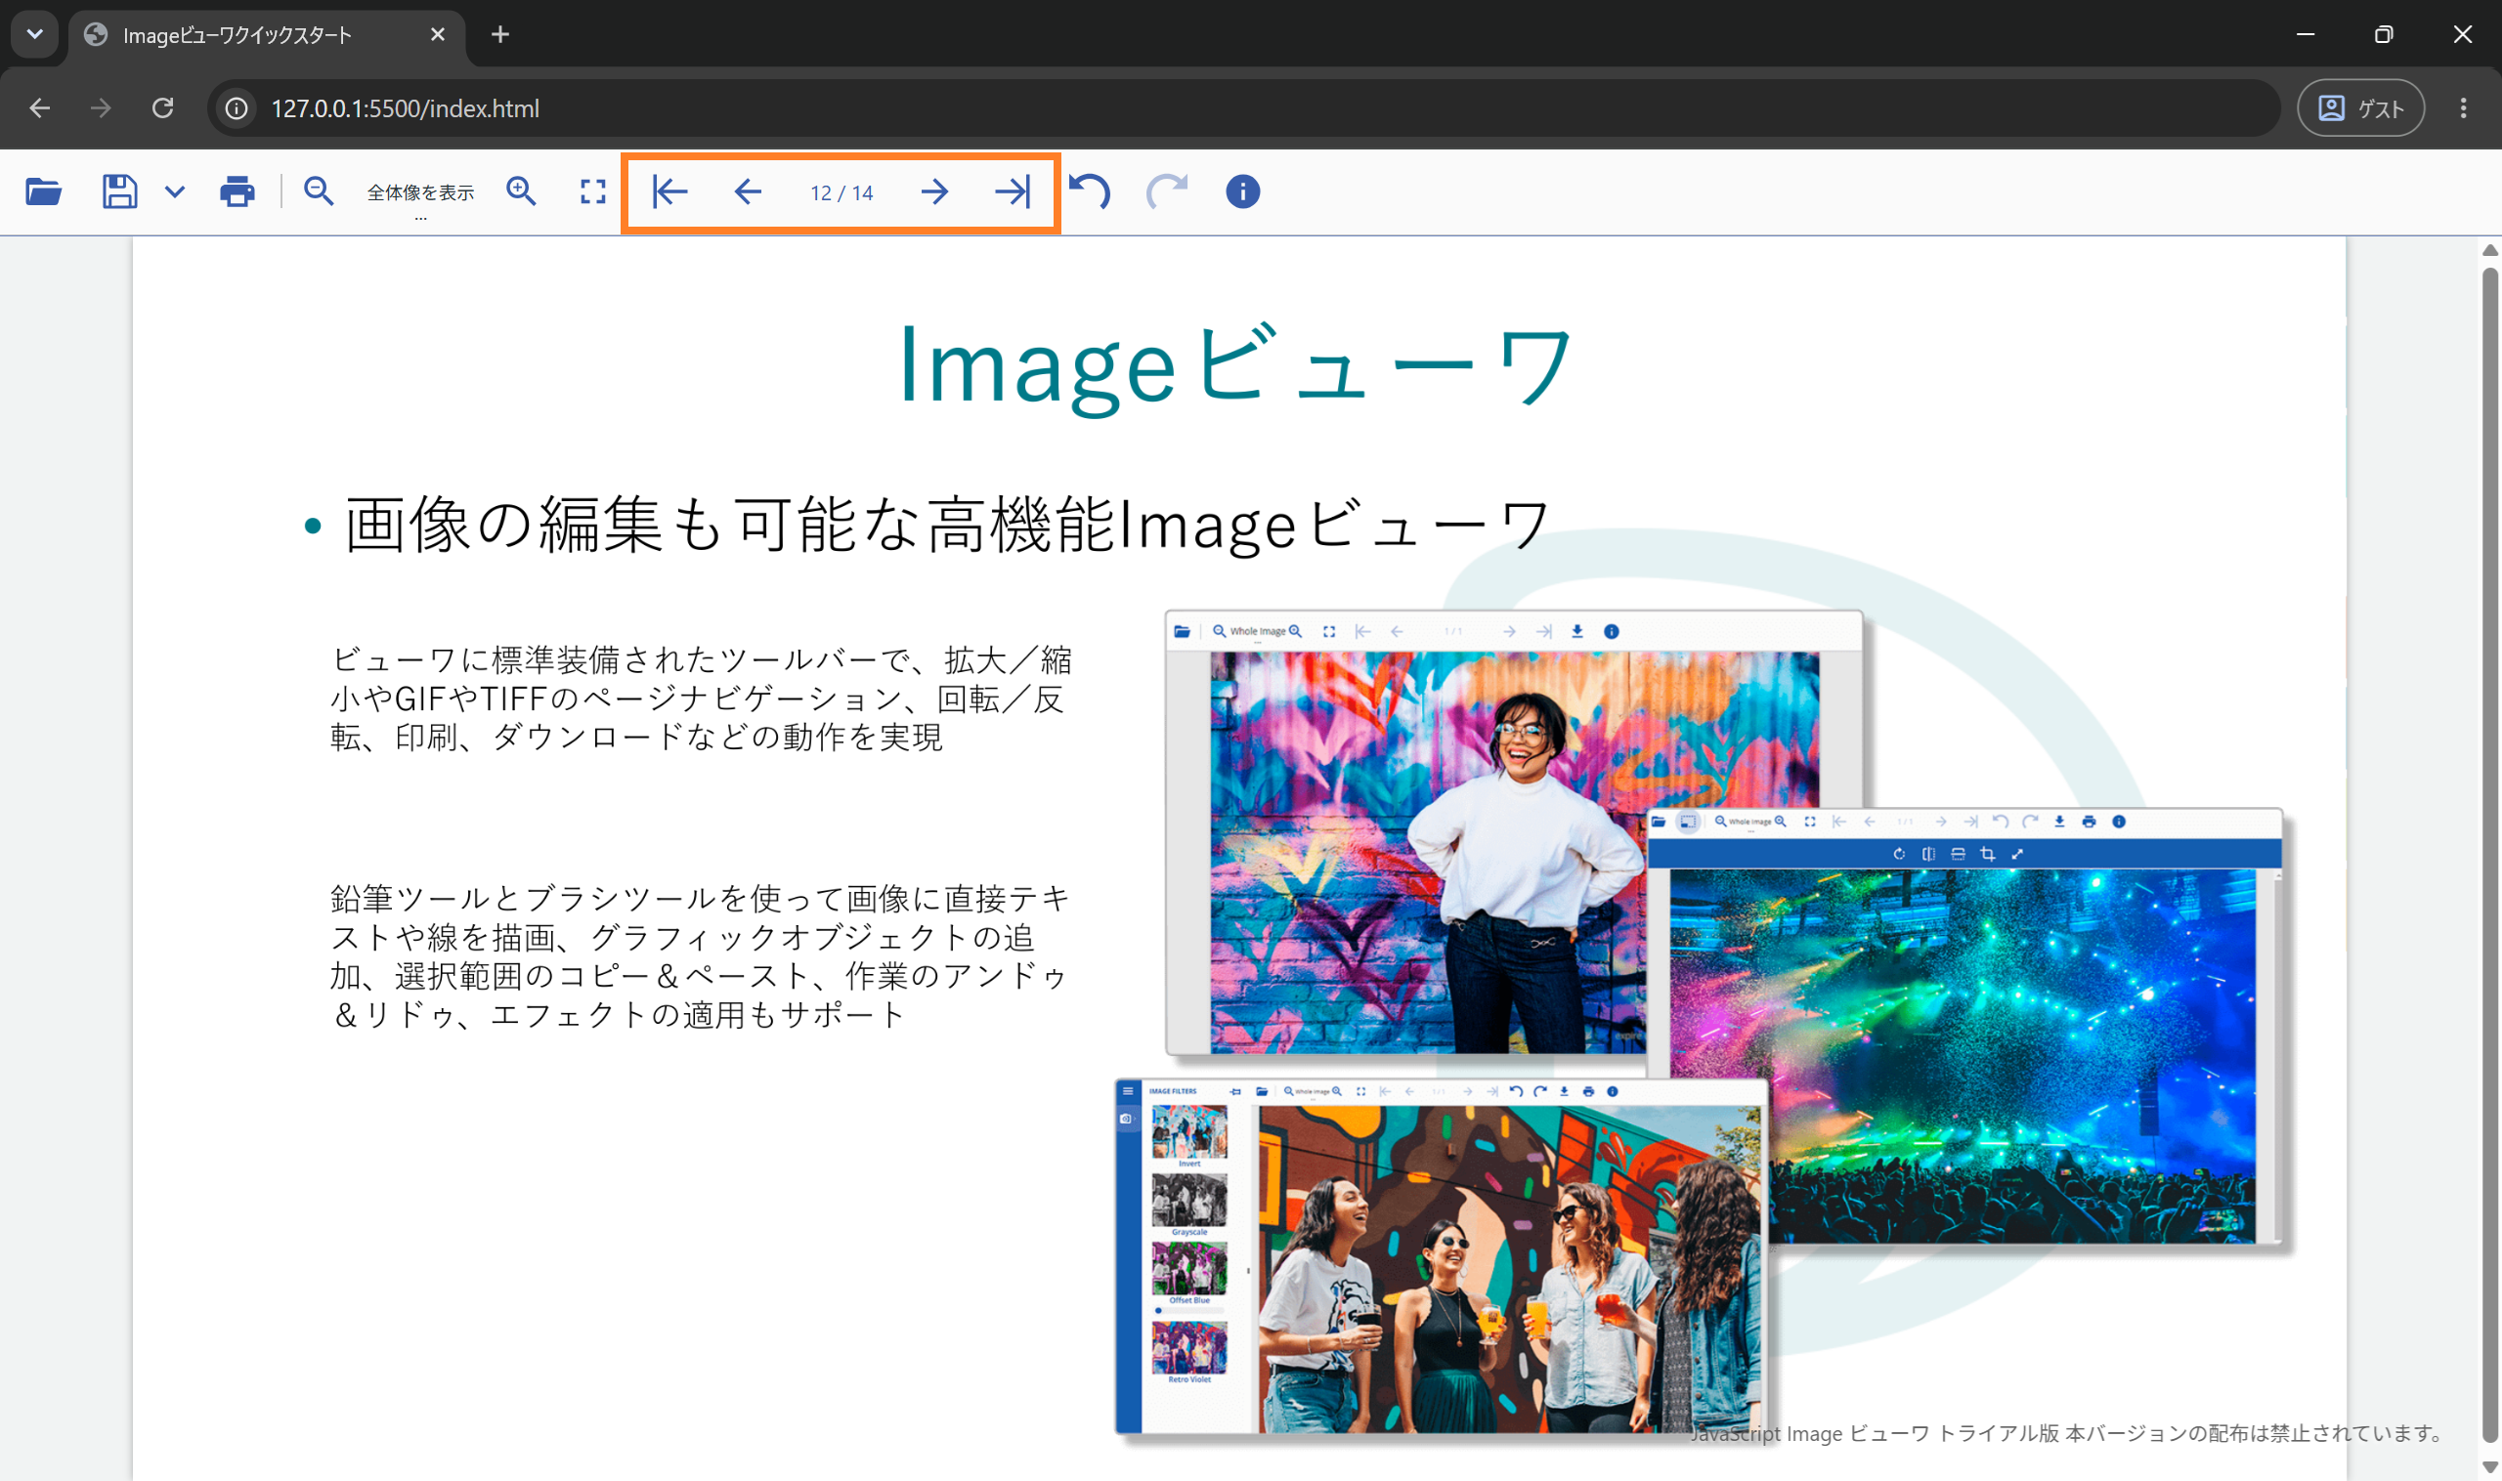Click the friends with drinks screenshot

coord(1442,1256)
